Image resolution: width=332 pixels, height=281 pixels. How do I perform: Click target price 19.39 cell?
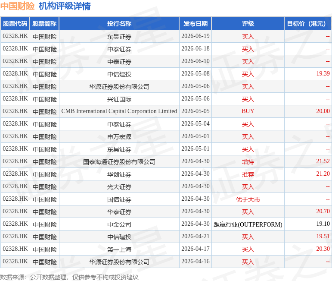pyautogui.click(x=308, y=74)
